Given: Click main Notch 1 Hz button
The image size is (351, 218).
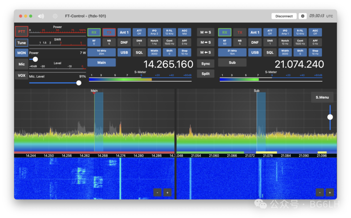Looking at the screenshot, I should (154, 42).
